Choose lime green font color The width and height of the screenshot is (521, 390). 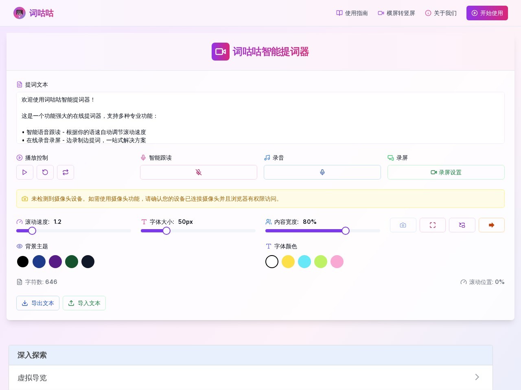click(x=321, y=262)
